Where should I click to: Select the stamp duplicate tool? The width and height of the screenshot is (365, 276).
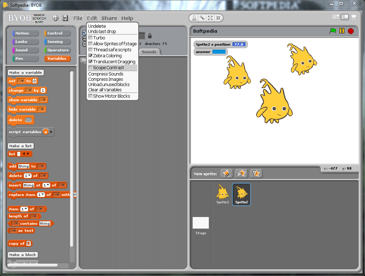point(194,18)
